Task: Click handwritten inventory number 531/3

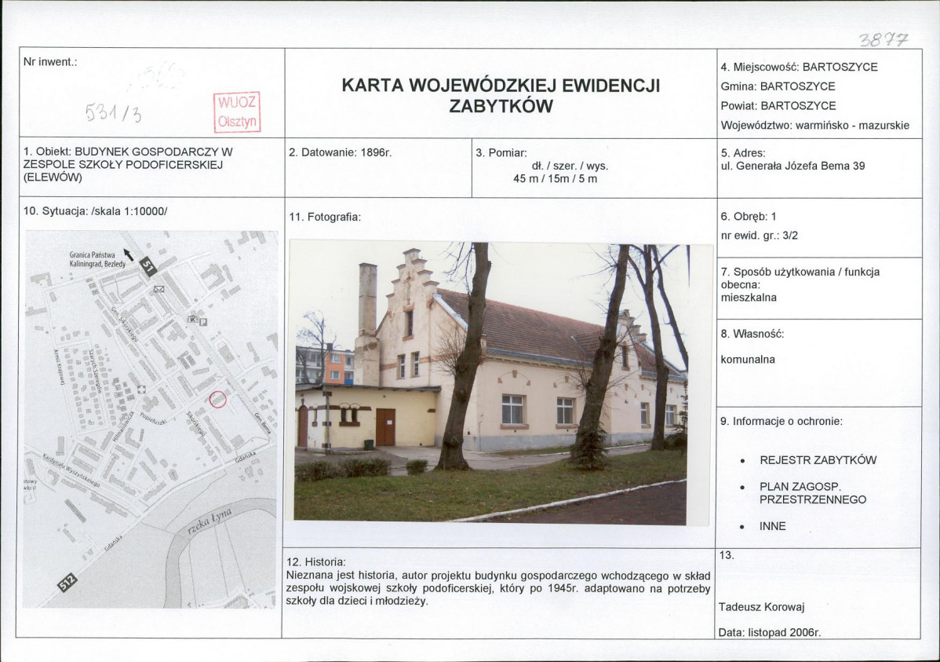Action: [x=113, y=112]
